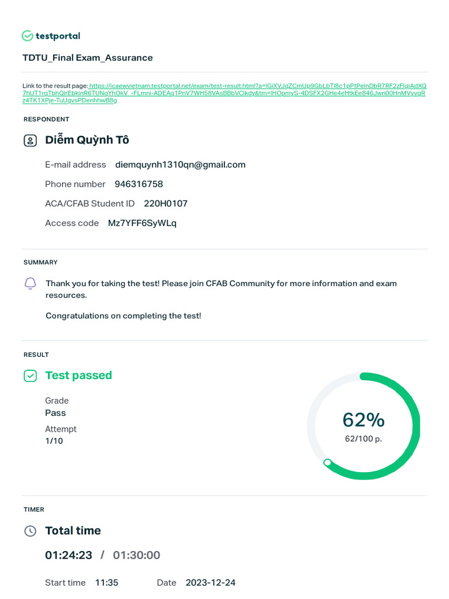Viewport: 449px width, 599px height.
Task: Open the test result page link
Action: [x=224, y=93]
